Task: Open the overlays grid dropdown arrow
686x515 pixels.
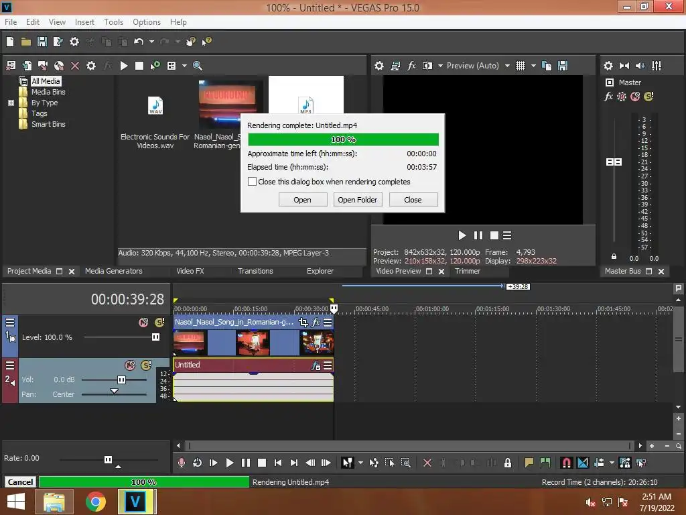Action: (533, 66)
